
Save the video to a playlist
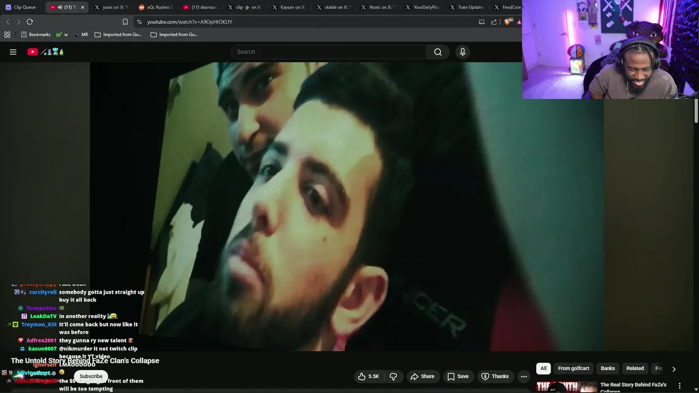[458, 376]
